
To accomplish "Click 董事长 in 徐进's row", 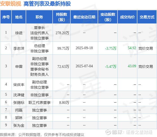I will point(40,28).
